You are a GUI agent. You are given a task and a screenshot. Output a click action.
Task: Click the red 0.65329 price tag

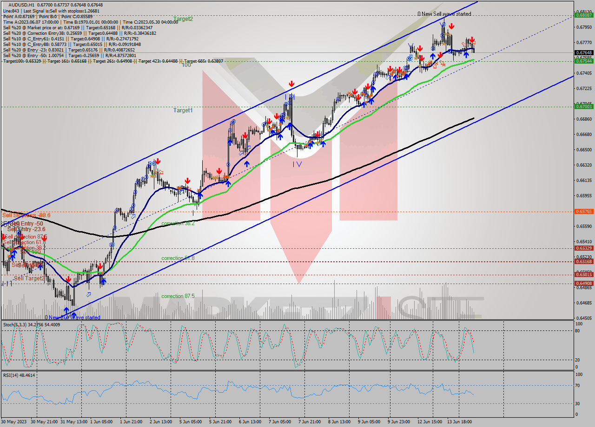coord(584,248)
